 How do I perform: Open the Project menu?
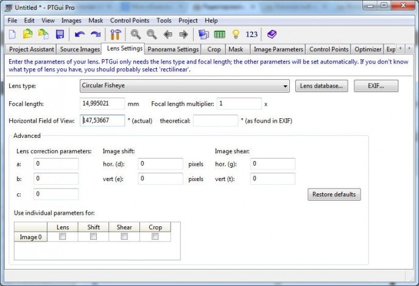[x=188, y=21]
